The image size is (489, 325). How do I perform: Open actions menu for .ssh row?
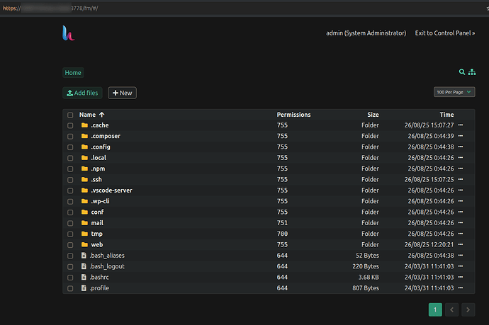(x=461, y=179)
